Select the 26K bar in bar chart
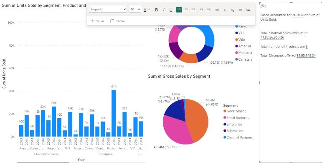Screen dimensions: 322x164 pyautogui.click(x=54, y=122)
